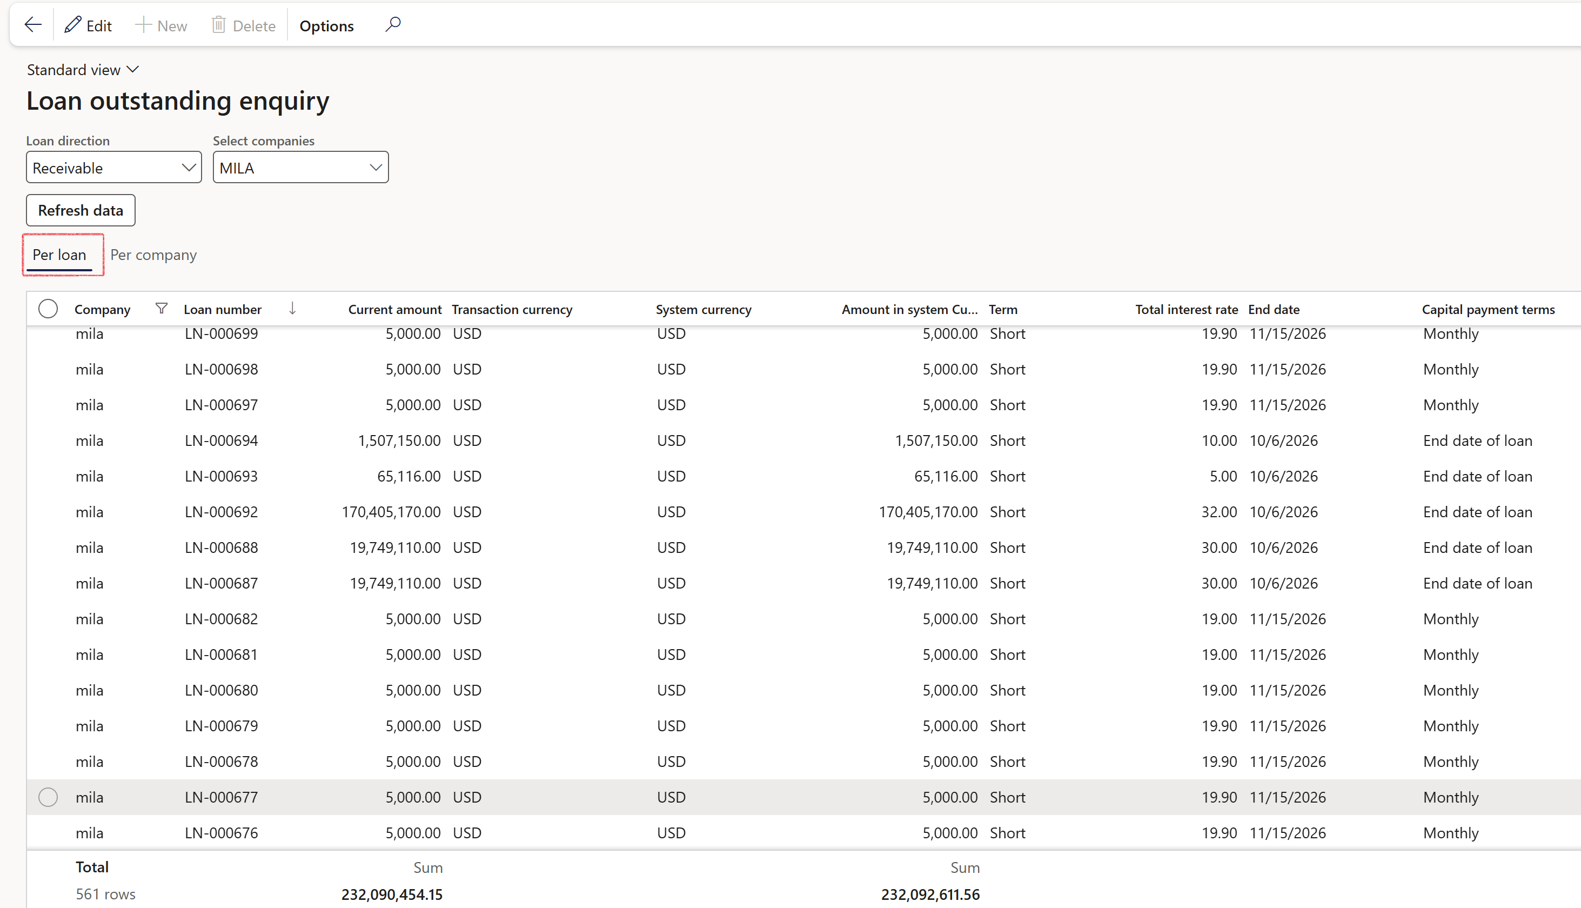Click the 232,092,611.56 system currency sum

pyautogui.click(x=930, y=894)
